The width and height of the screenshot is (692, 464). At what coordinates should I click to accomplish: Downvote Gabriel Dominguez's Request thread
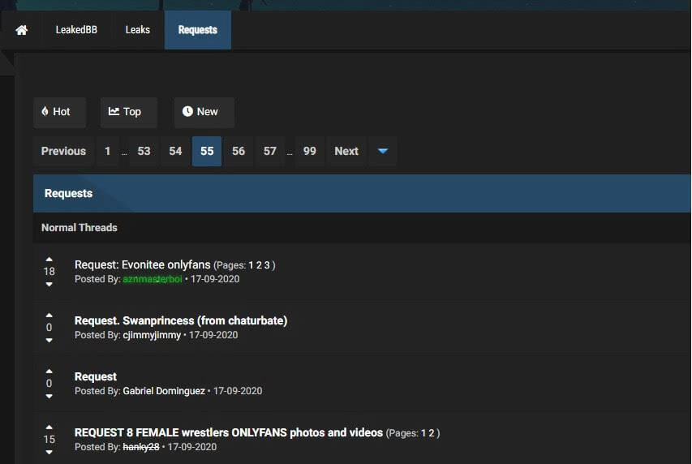pos(49,397)
